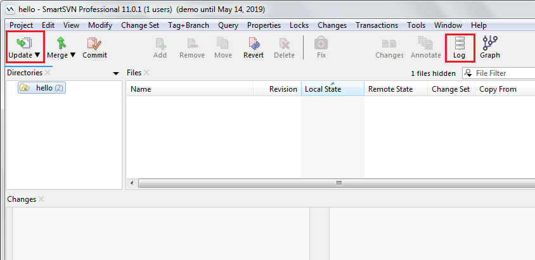Screen dimensions: 535x260
Task: Select the hello directory in tree
Action: [44, 88]
